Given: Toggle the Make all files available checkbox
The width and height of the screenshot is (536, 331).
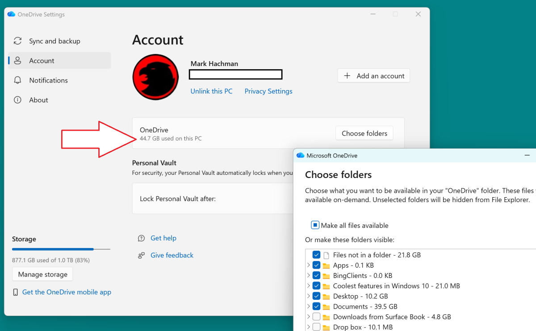Looking at the screenshot, I should pos(315,225).
